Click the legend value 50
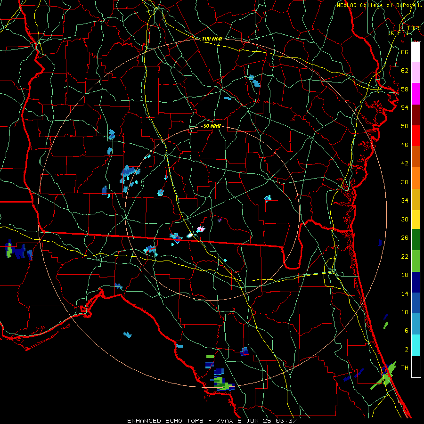The height and width of the screenshot is (424, 424). (405, 126)
